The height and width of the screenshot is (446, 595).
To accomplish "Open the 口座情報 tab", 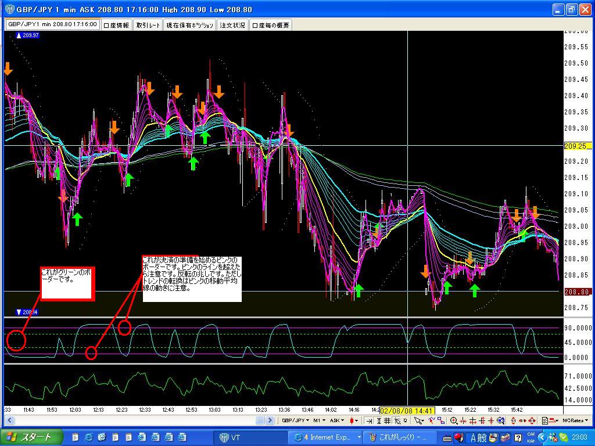I will pos(117,25).
